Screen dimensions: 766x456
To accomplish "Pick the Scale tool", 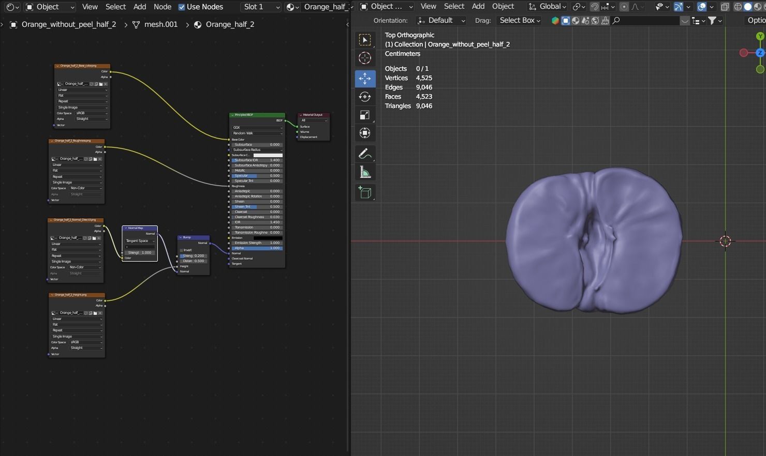I will coord(365,115).
